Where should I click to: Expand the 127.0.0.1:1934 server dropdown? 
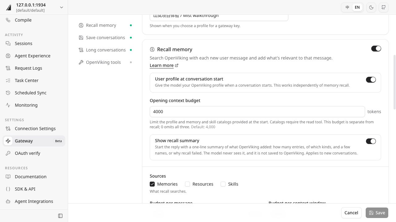coord(34,7)
